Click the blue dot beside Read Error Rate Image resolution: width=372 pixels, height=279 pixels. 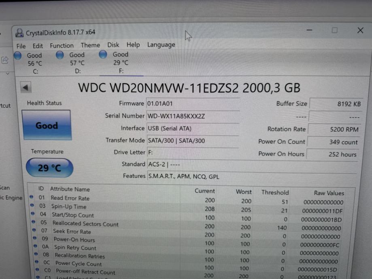(32, 197)
